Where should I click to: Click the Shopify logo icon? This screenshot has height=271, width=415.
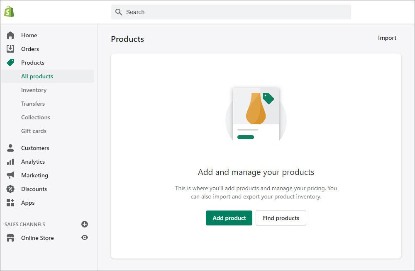click(9, 12)
